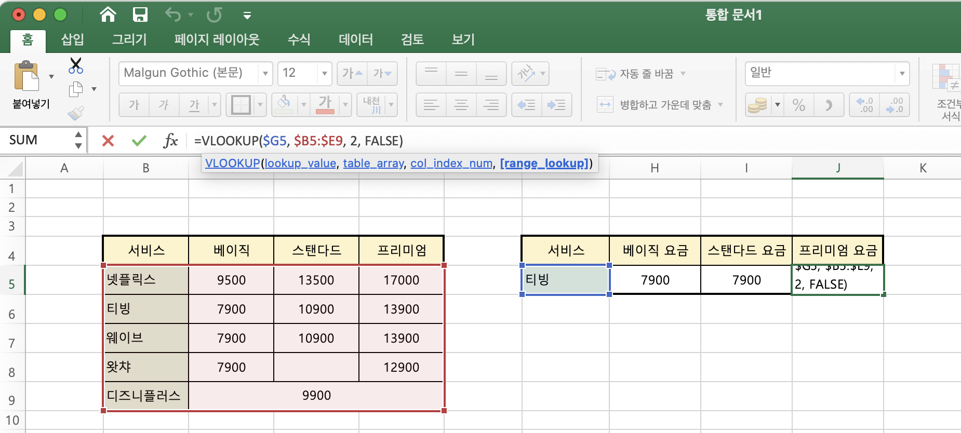Viewport: 961px width, 433px height.
Task: Click table_array argument in tooltip
Action: pyautogui.click(x=373, y=163)
